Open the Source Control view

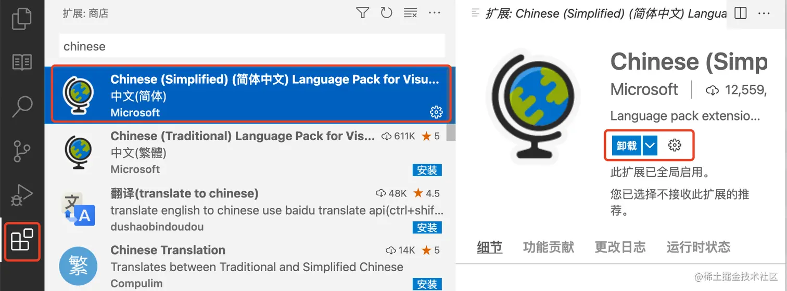[x=22, y=151]
